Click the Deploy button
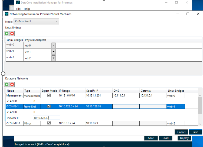The width and height of the screenshot is (203, 147). [x=184, y=138]
